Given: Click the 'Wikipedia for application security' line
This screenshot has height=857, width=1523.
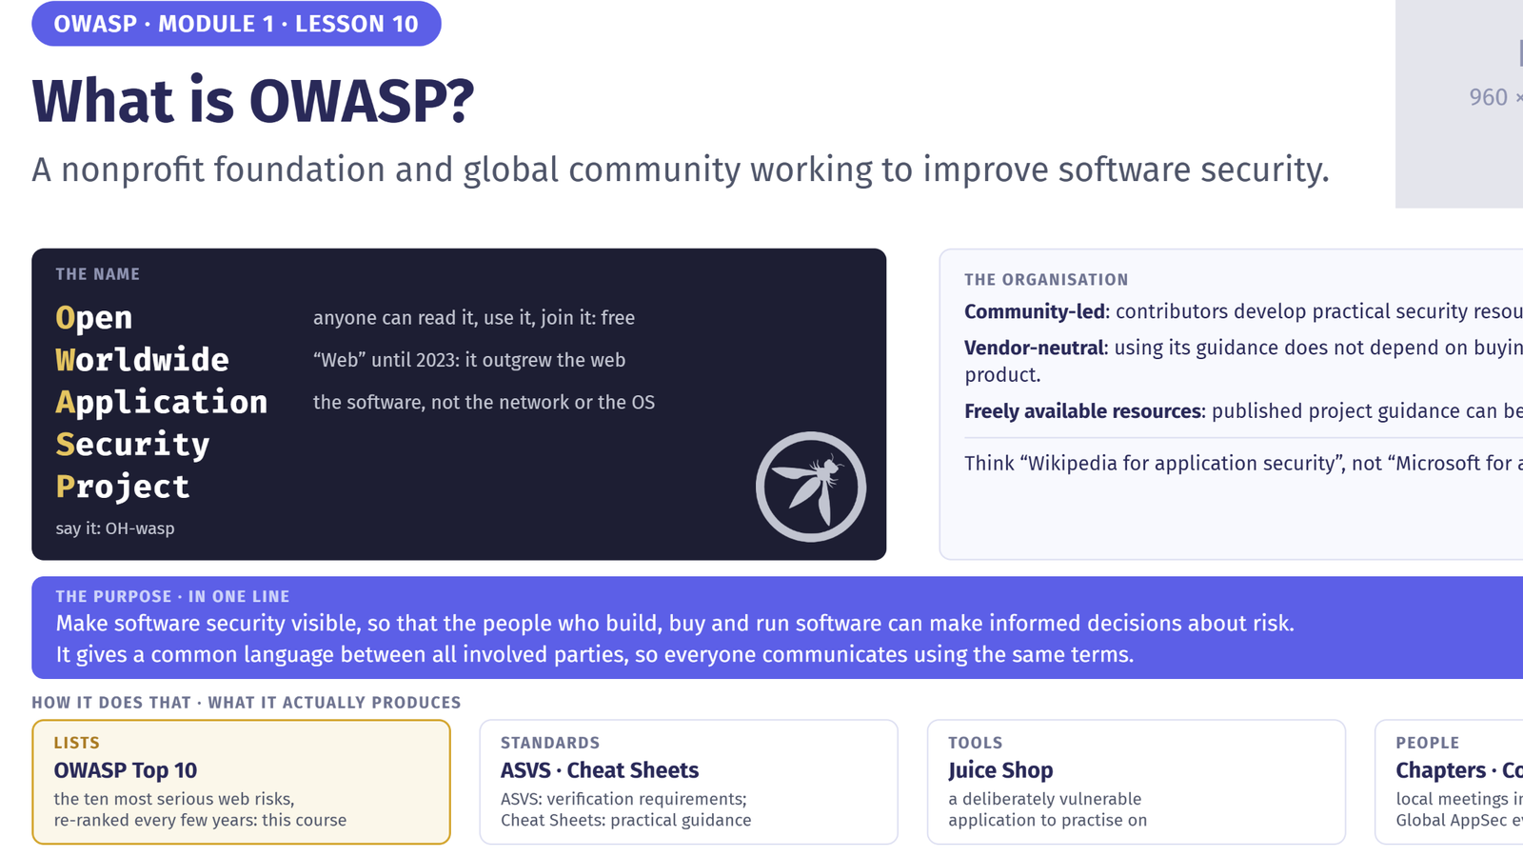Looking at the screenshot, I should (x=1243, y=464).
